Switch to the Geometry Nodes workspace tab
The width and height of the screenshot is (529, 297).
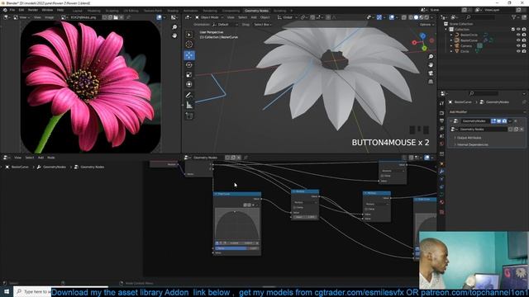(256, 11)
